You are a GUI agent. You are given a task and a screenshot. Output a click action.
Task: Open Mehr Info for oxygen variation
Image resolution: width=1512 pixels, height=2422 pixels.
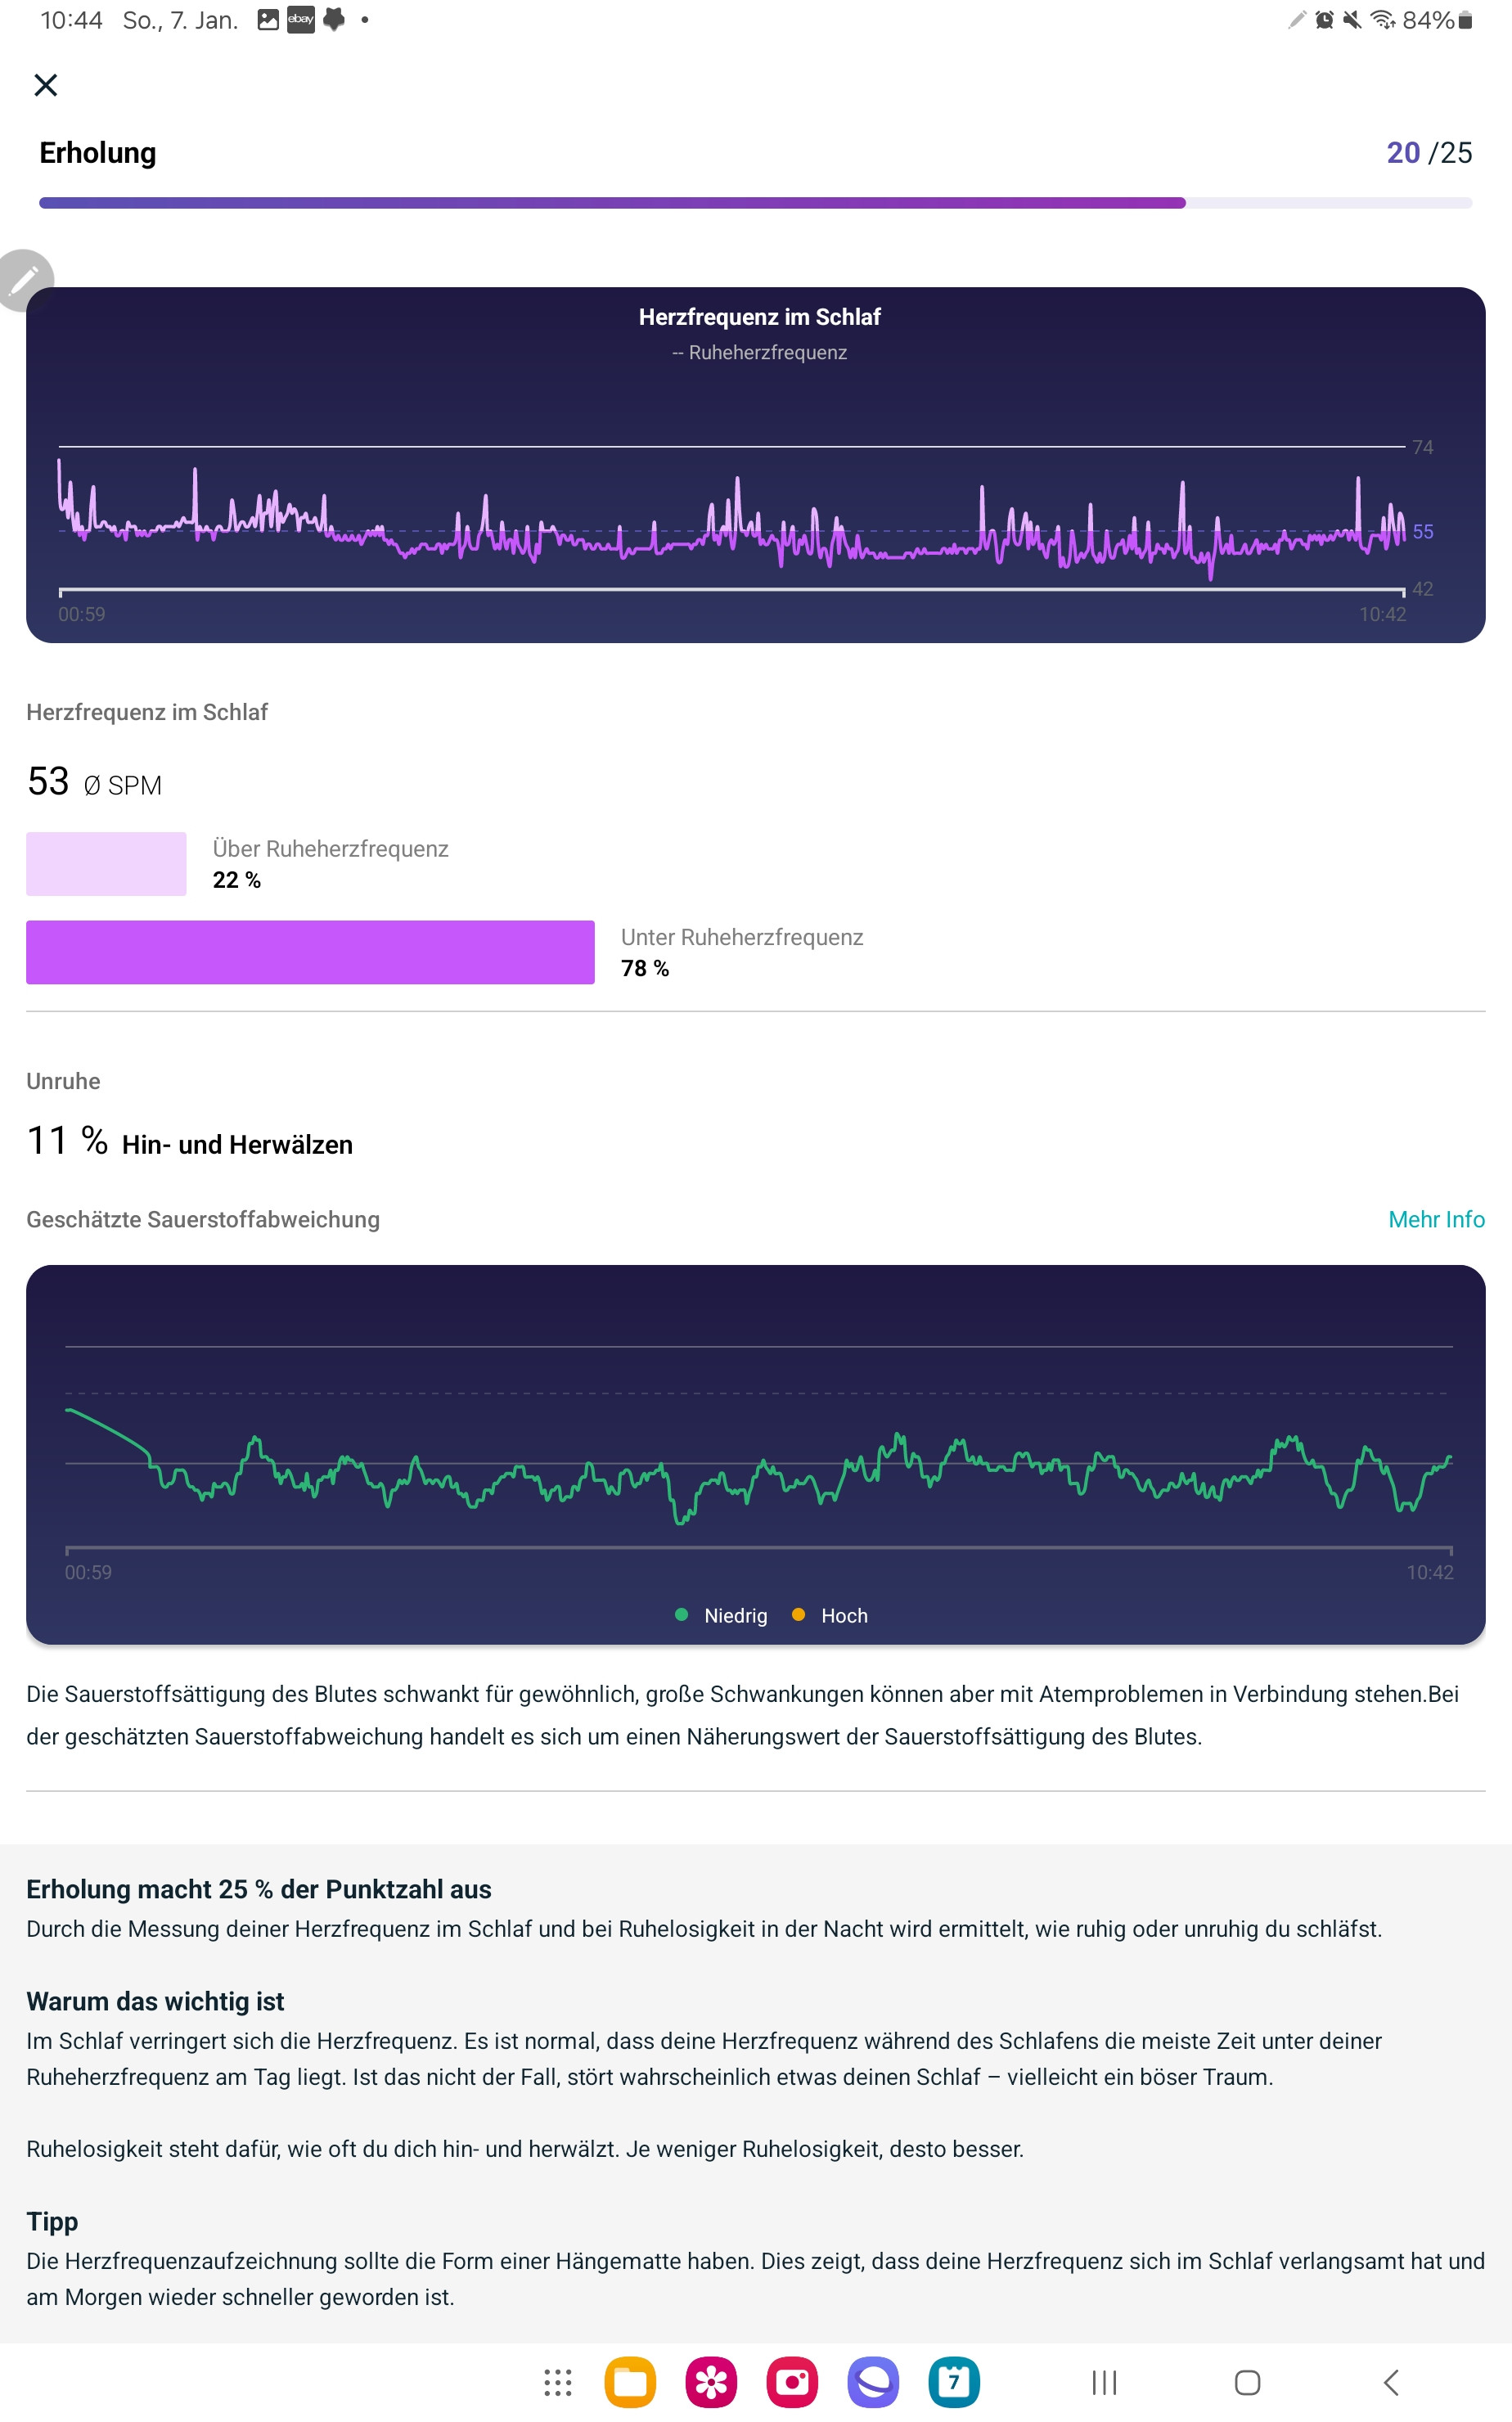pos(1436,1219)
